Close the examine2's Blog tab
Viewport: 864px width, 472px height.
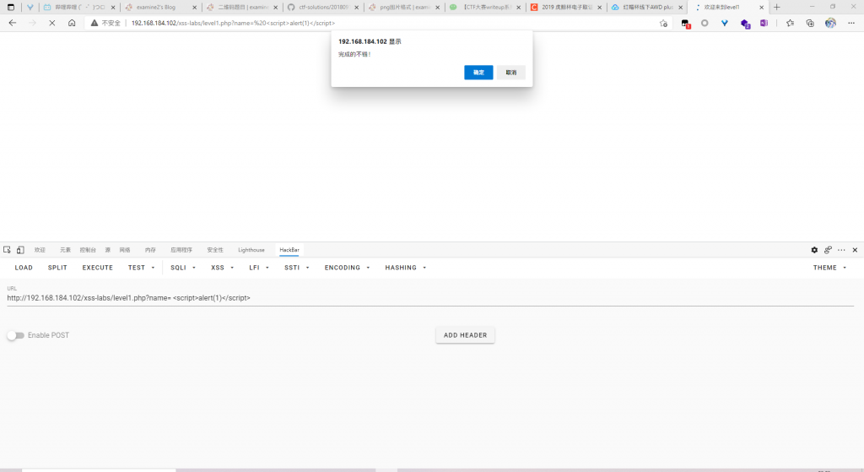click(x=195, y=7)
